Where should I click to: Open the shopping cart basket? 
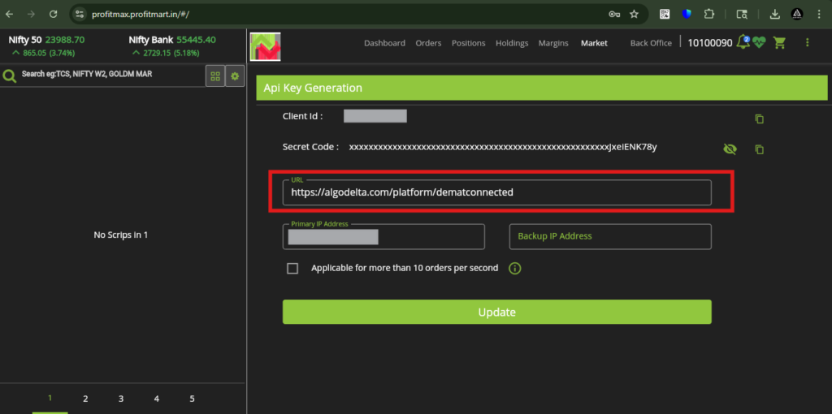[780, 42]
